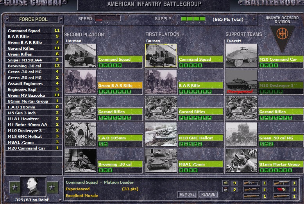
Task: Select M10 Destroyer 3`` in Force Pool
Action: [34, 130]
